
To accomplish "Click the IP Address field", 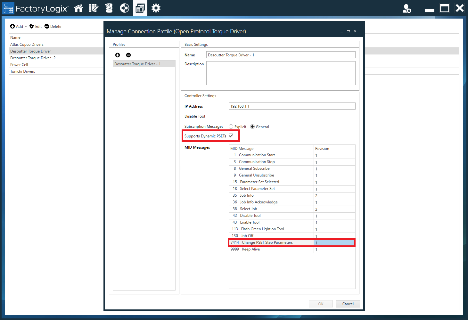I will 292,106.
